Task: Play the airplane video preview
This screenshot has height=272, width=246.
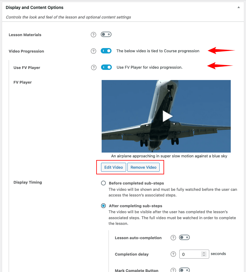Action: [x=167, y=116]
